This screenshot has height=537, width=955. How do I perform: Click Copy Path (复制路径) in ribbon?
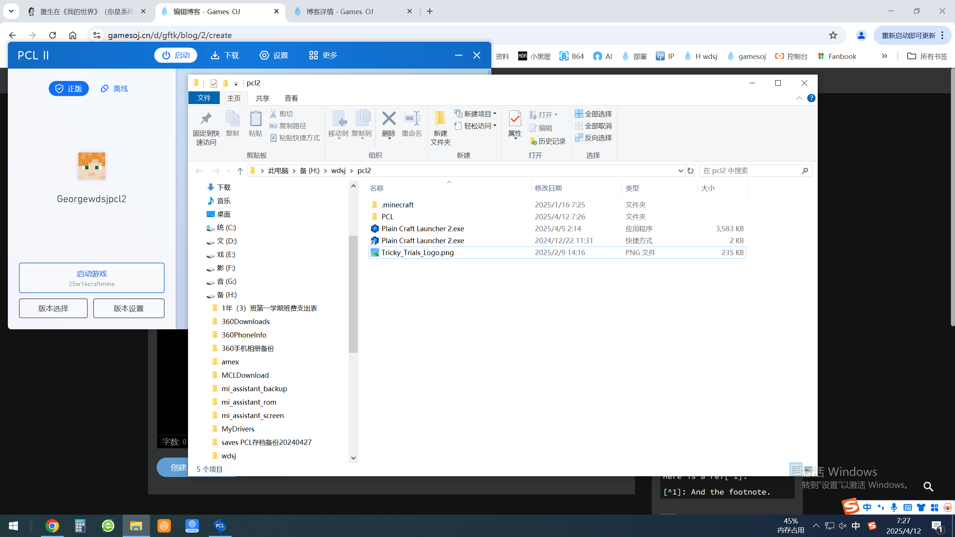point(288,126)
